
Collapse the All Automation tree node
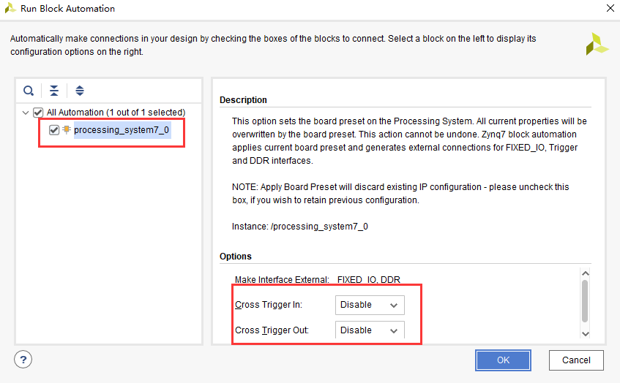tap(26, 113)
